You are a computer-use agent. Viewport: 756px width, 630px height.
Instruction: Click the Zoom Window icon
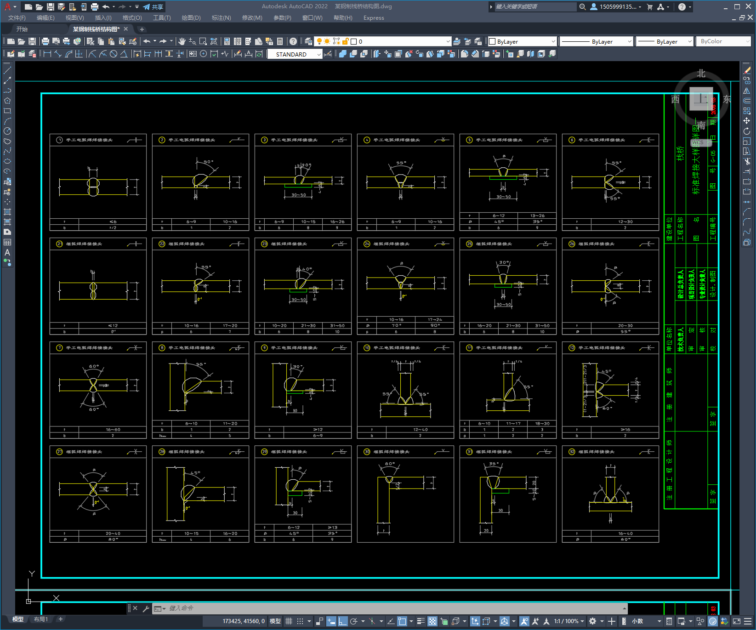tap(203, 41)
